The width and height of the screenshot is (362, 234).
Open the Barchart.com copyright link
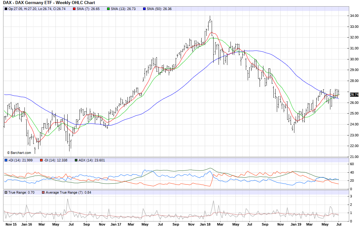pos(19,153)
